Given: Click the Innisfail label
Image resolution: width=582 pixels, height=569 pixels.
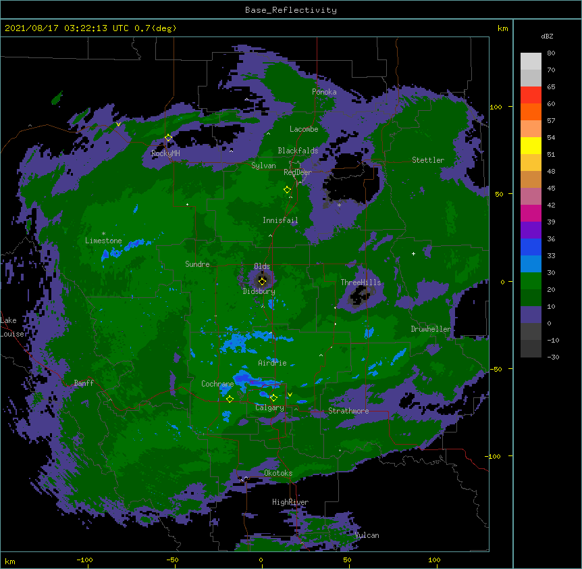Looking at the screenshot, I should [280, 220].
